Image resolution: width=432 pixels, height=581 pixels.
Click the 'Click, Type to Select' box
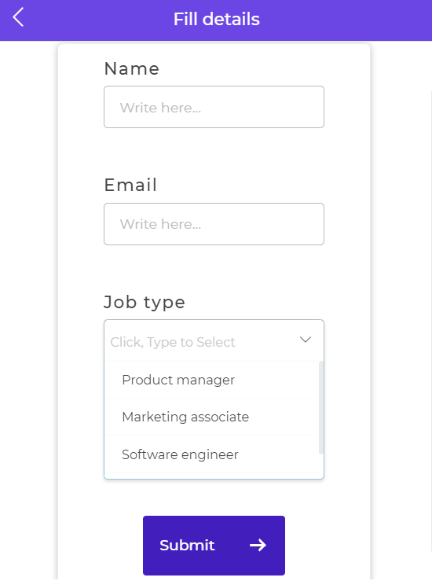(x=214, y=340)
